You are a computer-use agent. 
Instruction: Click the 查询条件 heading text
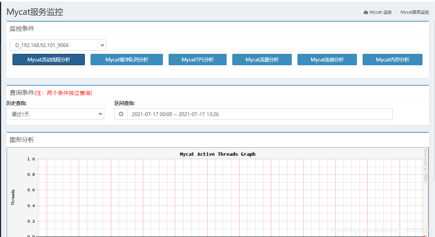[x=22, y=93]
